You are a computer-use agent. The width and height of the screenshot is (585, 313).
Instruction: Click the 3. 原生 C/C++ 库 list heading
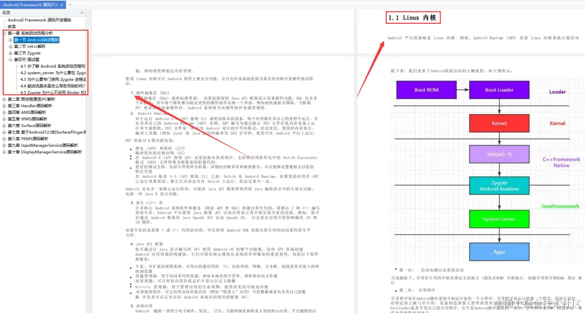(147, 203)
